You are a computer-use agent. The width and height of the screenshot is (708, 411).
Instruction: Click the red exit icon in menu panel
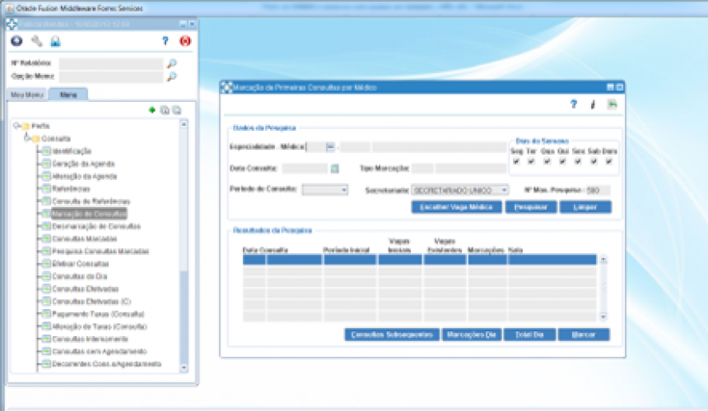[185, 41]
